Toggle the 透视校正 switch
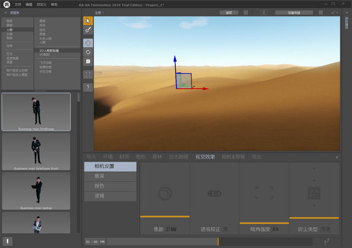 tap(214, 194)
